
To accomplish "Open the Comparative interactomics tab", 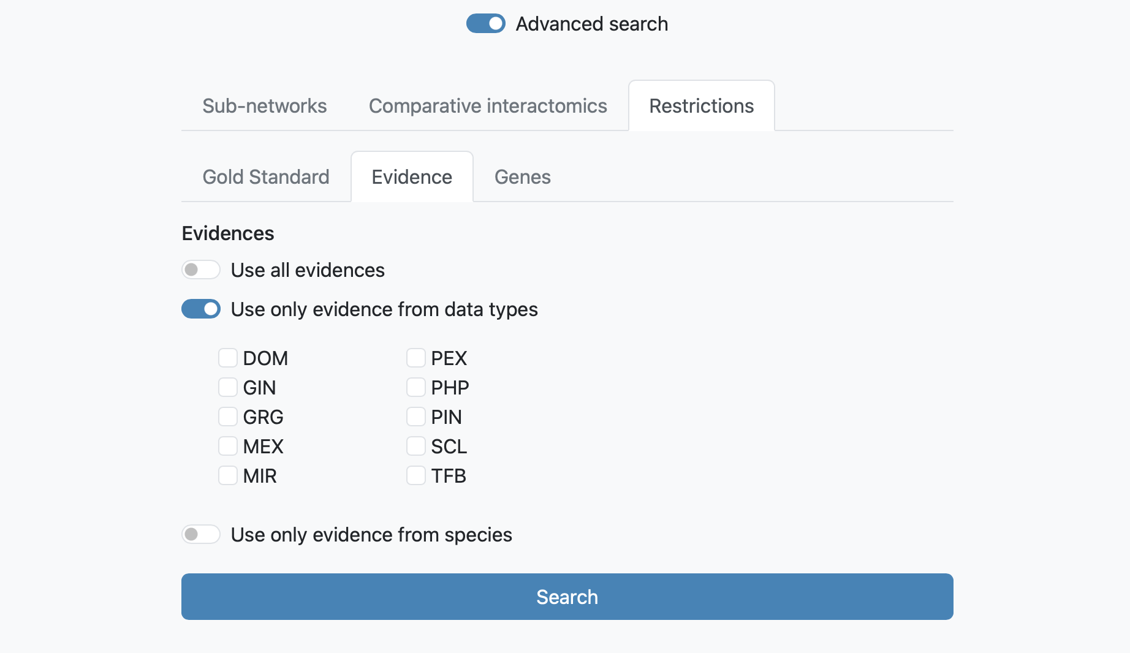I will coord(488,106).
